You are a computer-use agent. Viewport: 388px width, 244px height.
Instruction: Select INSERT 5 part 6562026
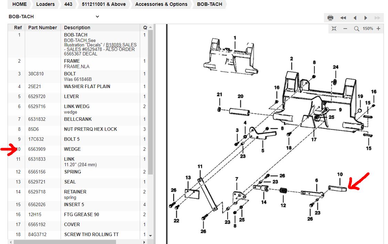[x=37, y=204]
